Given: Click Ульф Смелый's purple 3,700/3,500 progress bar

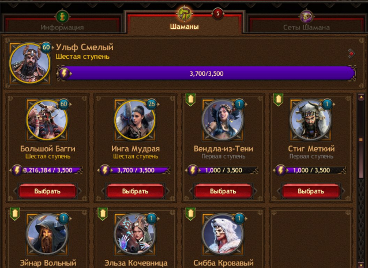Looking at the screenshot, I should [x=206, y=73].
